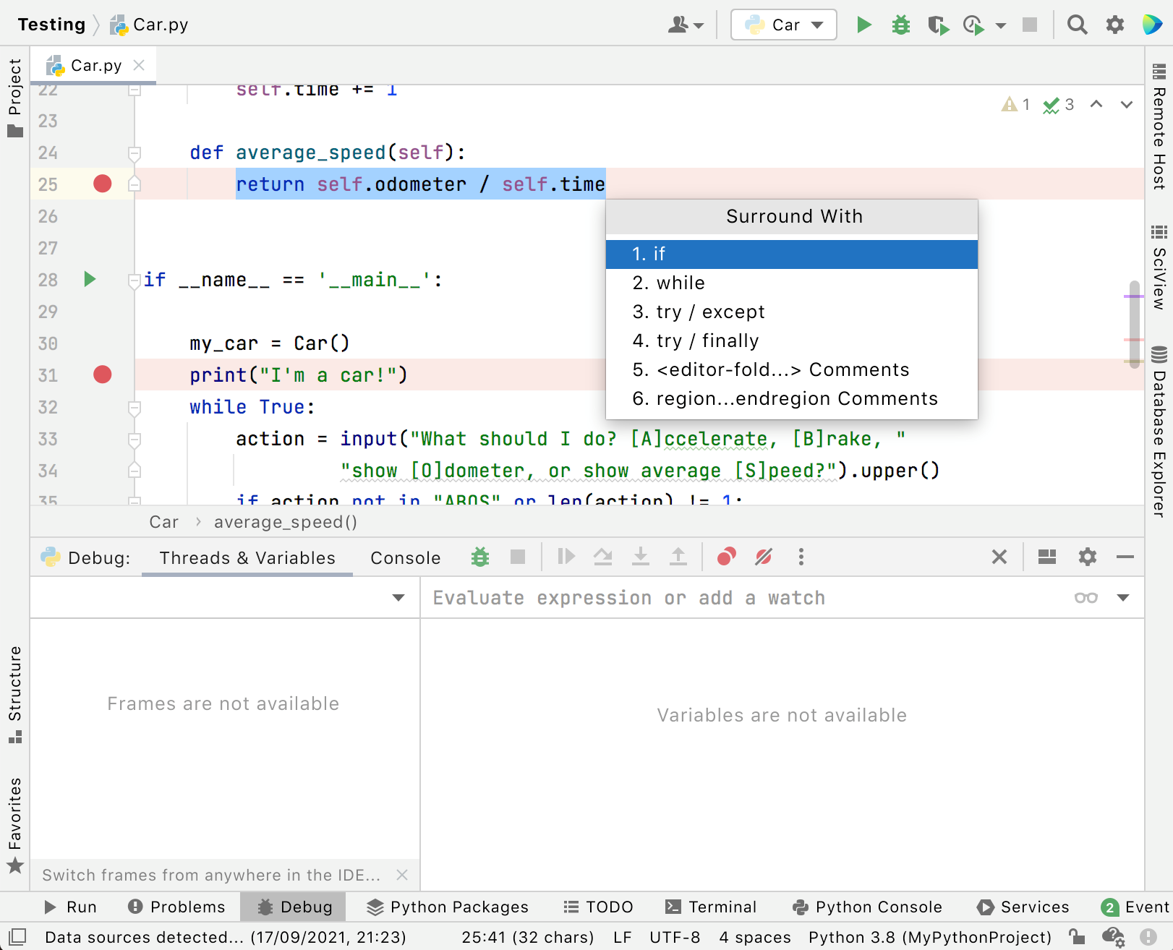Mute all breakpoints
1173x950 pixels.
pos(763,557)
